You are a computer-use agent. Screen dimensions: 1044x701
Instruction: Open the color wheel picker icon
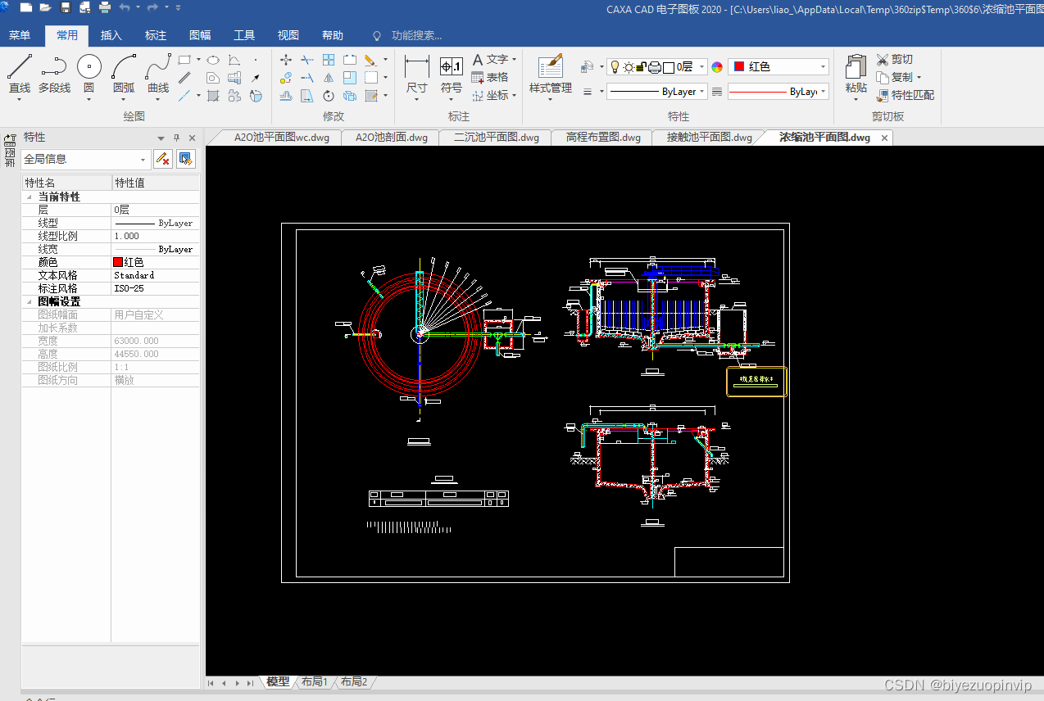tap(717, 67)
